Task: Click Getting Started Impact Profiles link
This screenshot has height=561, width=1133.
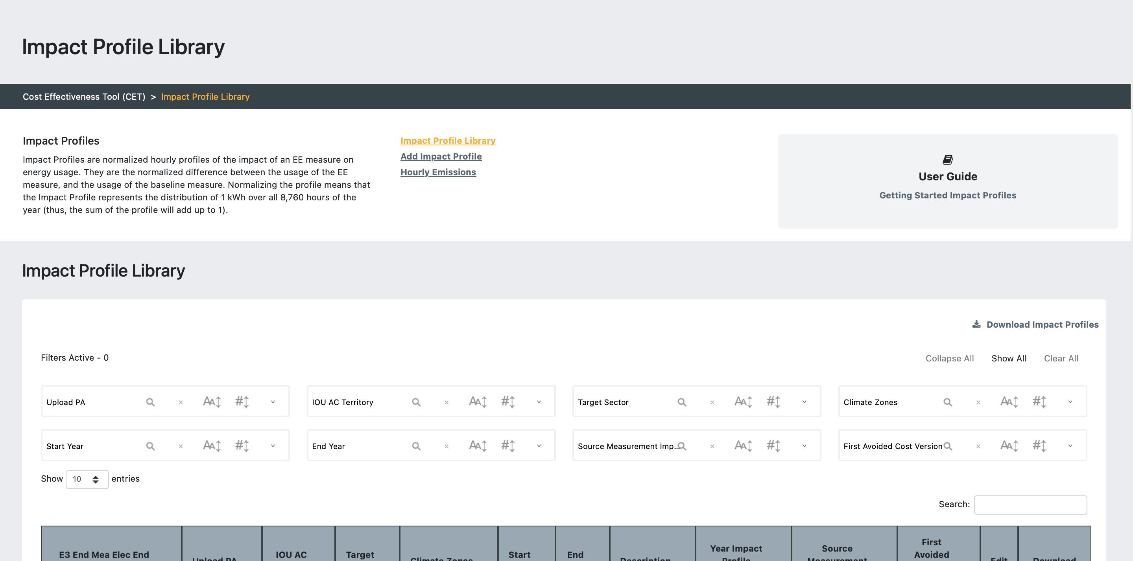Action: (x=947, y=195)
